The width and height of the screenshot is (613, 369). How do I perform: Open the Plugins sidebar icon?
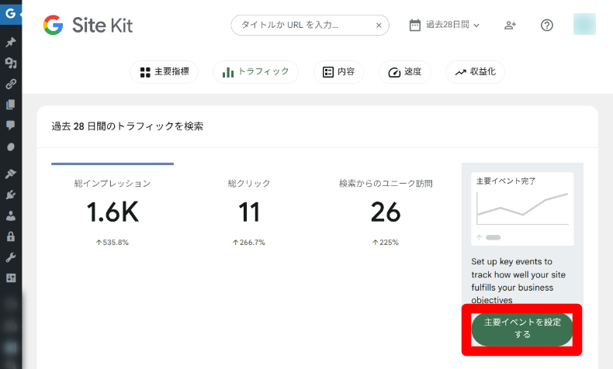coord(11,195)
